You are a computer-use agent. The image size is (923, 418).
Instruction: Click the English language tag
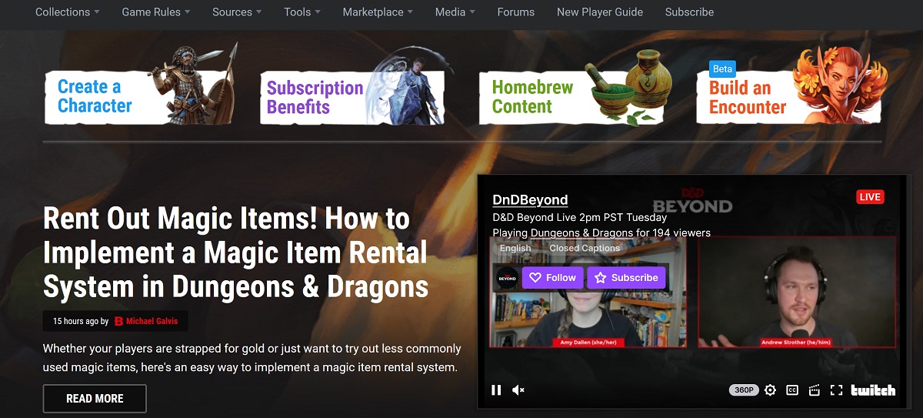coord(515,249)
